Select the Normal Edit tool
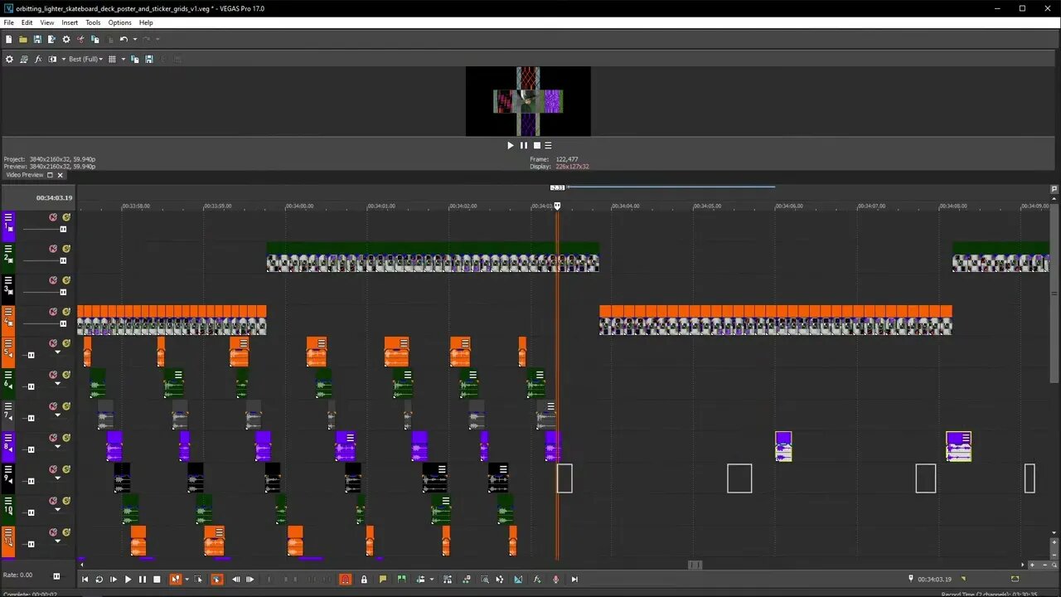 [175, 580]
